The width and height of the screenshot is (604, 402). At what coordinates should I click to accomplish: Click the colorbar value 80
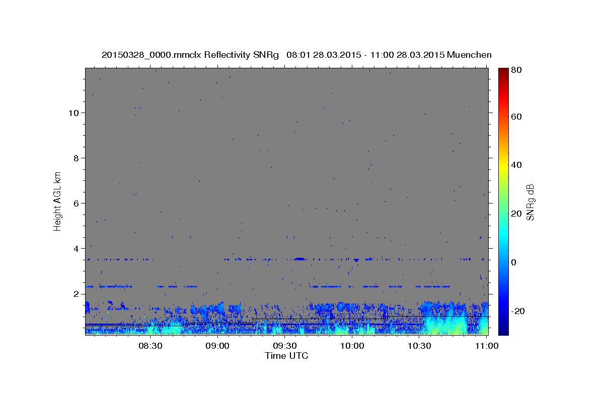point(516,70)
